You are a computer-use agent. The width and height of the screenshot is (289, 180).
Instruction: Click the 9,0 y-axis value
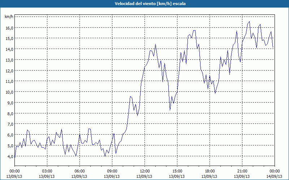pyautogui.click(x=11, y=103)
